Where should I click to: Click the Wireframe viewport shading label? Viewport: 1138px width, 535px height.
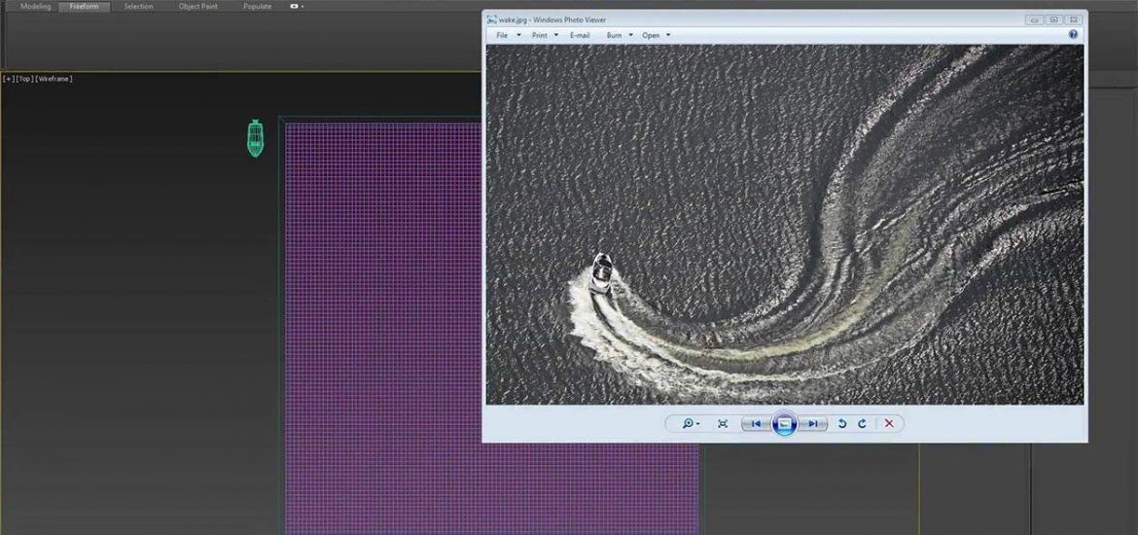tap(54, 79)
